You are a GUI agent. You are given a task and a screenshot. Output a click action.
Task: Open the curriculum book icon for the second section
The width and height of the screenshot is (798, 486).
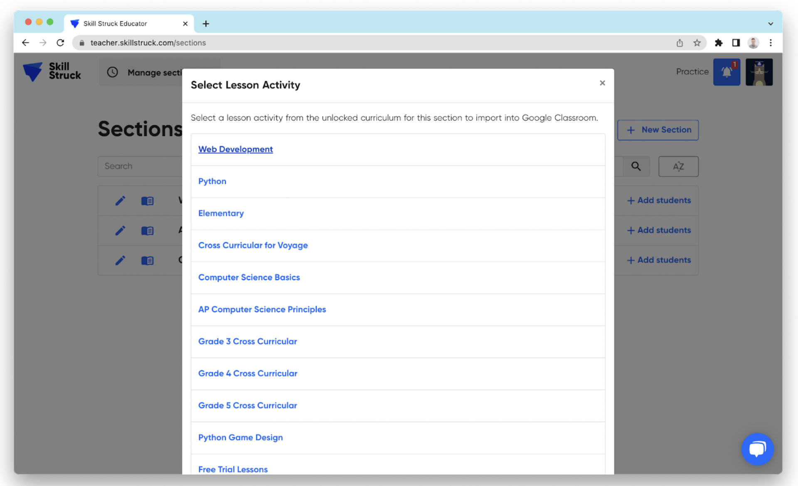click(x=147, y=231)
